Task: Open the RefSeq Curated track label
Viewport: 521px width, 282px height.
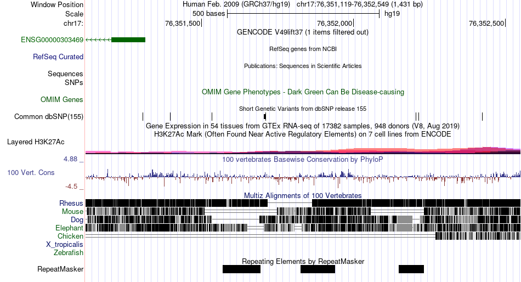Action: (58, 57)
